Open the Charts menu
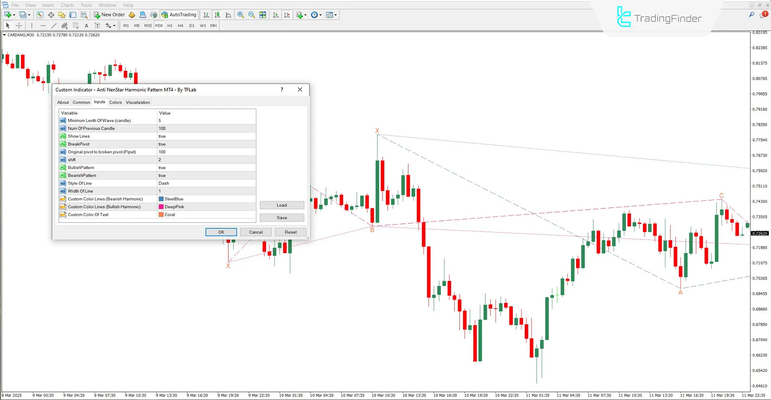The image size is (771, 400). click(x=67, y=5)
